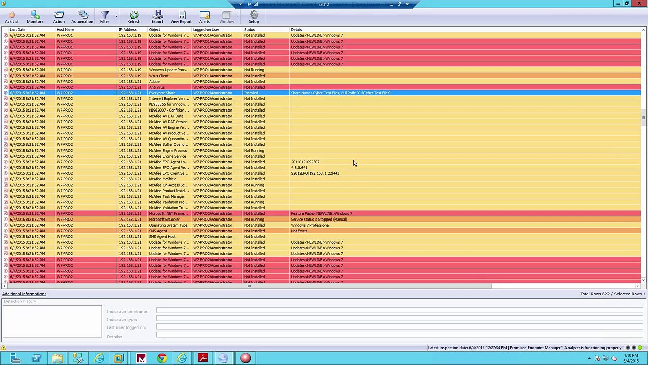Export results with the Export icon
This screenshot has height=365, width=648.
click(157, 17)
